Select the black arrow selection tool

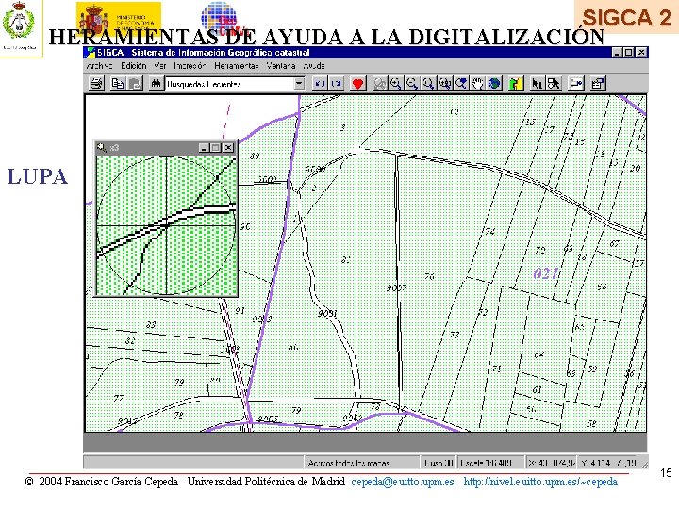click(537, 83)
